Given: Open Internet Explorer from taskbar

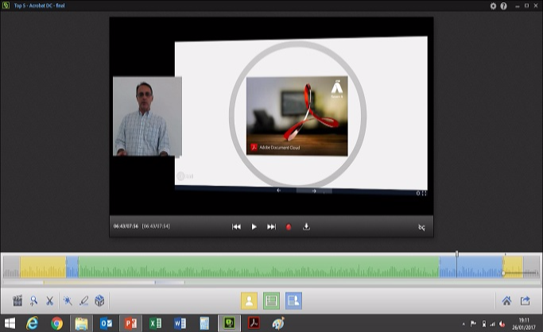Looking at the screenshot, I should pos(33,324).
